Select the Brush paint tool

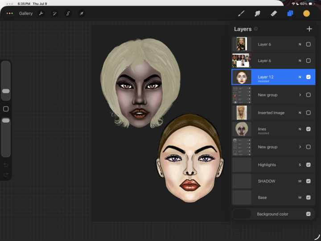point(241,13)
